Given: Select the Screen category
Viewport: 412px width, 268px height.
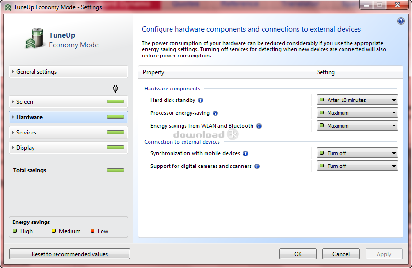Looking at the screenshot, I should coord(69,102).
